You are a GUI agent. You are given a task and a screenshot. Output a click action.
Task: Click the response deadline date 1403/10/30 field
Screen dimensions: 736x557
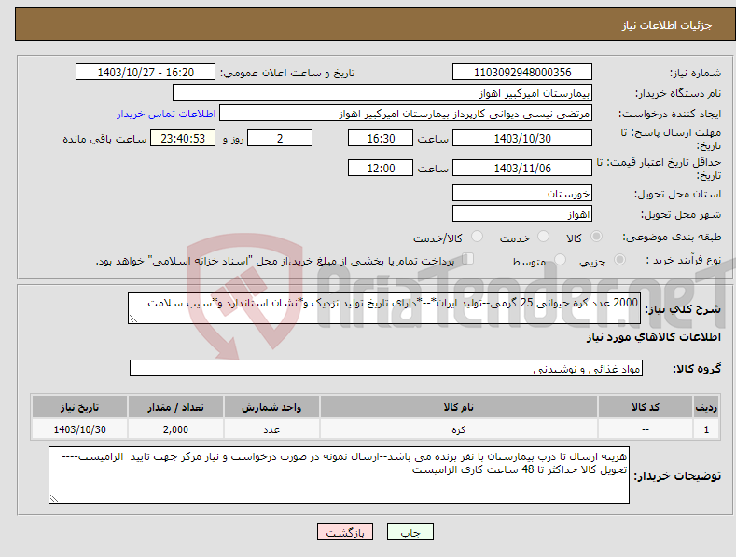(522, 138)
